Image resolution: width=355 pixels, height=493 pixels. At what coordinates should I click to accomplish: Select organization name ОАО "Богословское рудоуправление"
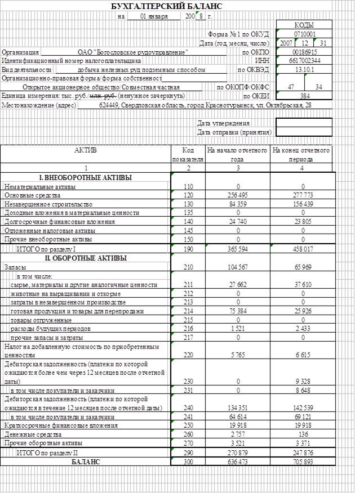click(x=134, y=52)
